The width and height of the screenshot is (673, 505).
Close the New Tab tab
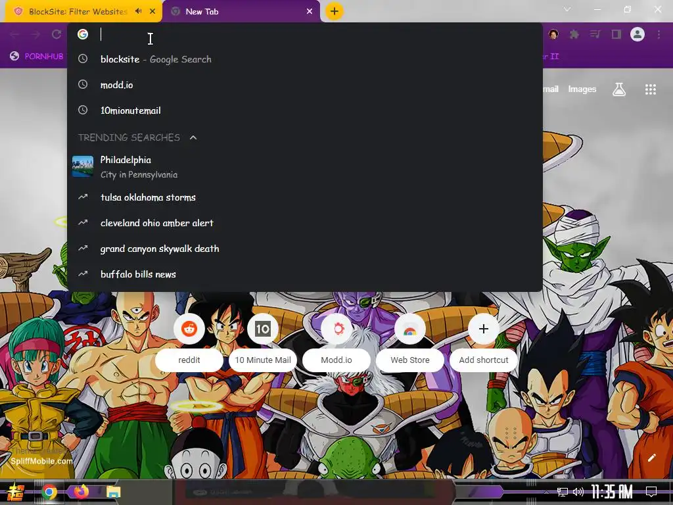pos(310,12)
